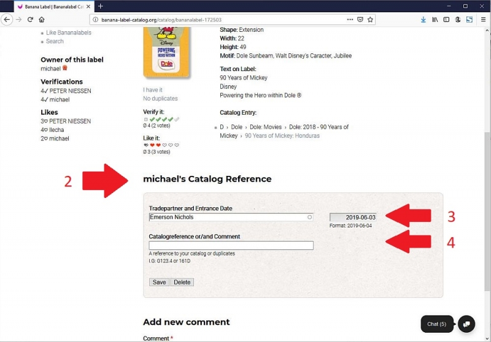This screenshot has width=491, height=342.
Task: Go to the browser home page icon
Action: (42, 20)
